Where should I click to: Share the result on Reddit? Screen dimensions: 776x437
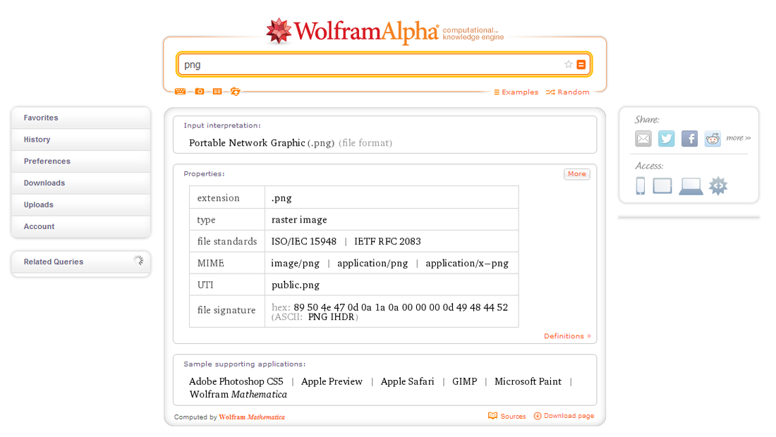coord(713,139)
